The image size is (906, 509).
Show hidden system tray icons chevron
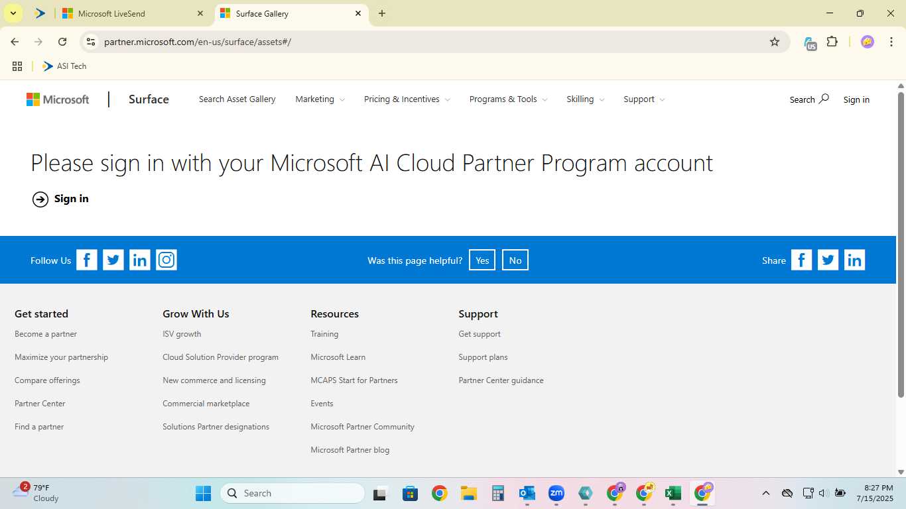click(765, 493)
